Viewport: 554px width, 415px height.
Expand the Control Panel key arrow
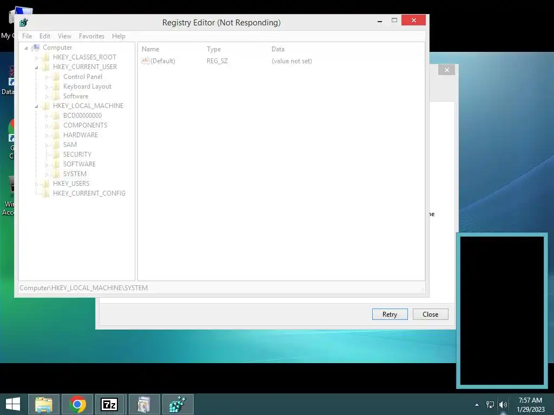tap(47, 77)
